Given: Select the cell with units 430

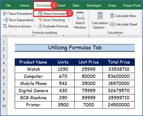Looking at the screenshot, I should pos(63,91).
